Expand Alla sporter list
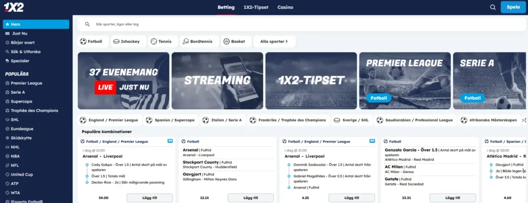The width and height of the screenshot is (528, 203). [x=274, y=41]
